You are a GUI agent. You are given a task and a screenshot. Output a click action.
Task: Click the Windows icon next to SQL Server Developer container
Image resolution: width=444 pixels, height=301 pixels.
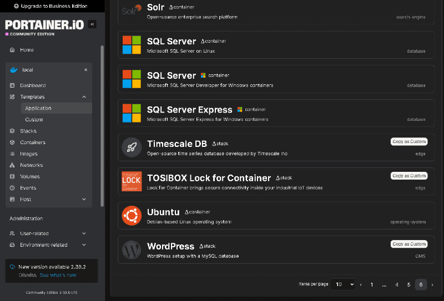(203, 75)
